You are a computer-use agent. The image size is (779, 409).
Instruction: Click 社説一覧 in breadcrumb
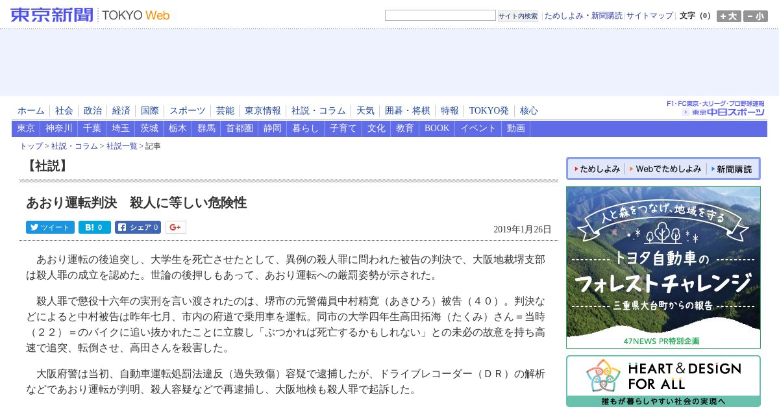[122, 146]
